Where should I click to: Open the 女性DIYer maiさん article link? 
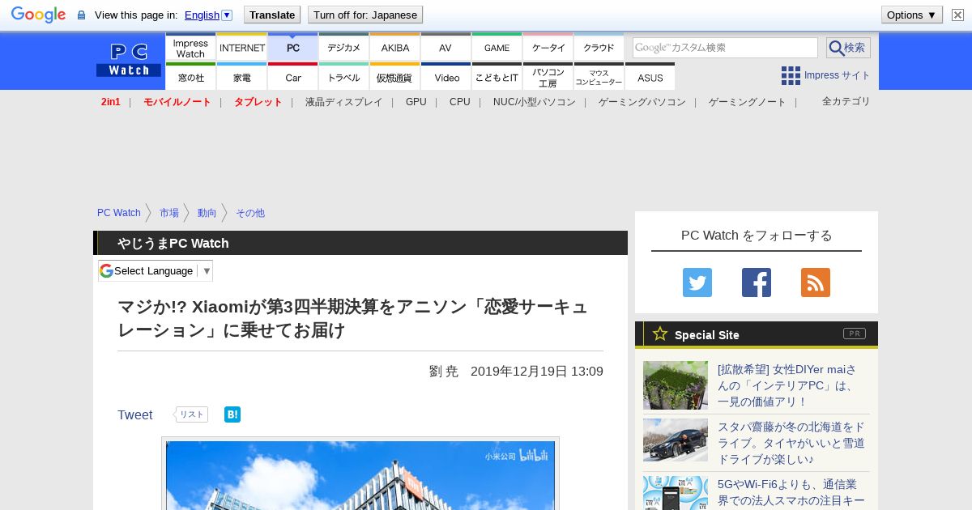click(787, 385)
